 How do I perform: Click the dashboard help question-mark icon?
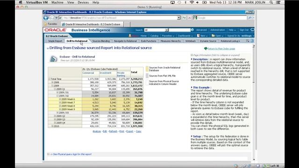click(x=252, y=41)
